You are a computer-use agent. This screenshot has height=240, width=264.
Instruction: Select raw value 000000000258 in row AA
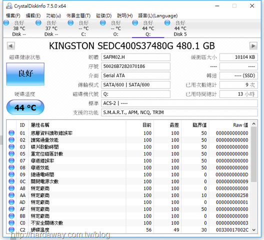click(232, 195)
